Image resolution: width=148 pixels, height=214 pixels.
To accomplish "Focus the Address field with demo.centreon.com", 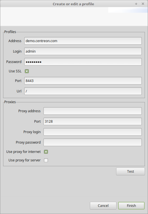I will 83,41.
